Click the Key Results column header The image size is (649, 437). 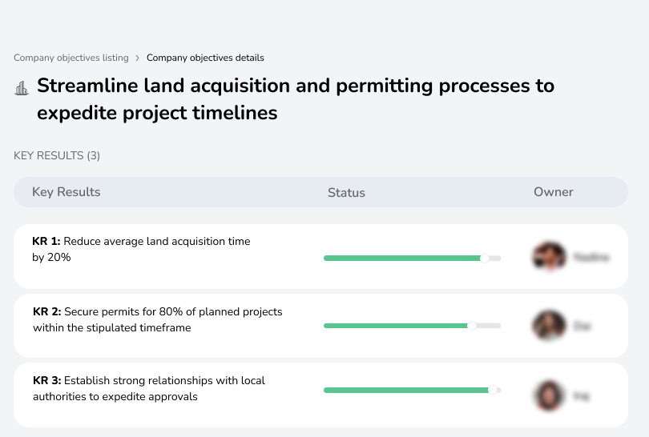67,192
